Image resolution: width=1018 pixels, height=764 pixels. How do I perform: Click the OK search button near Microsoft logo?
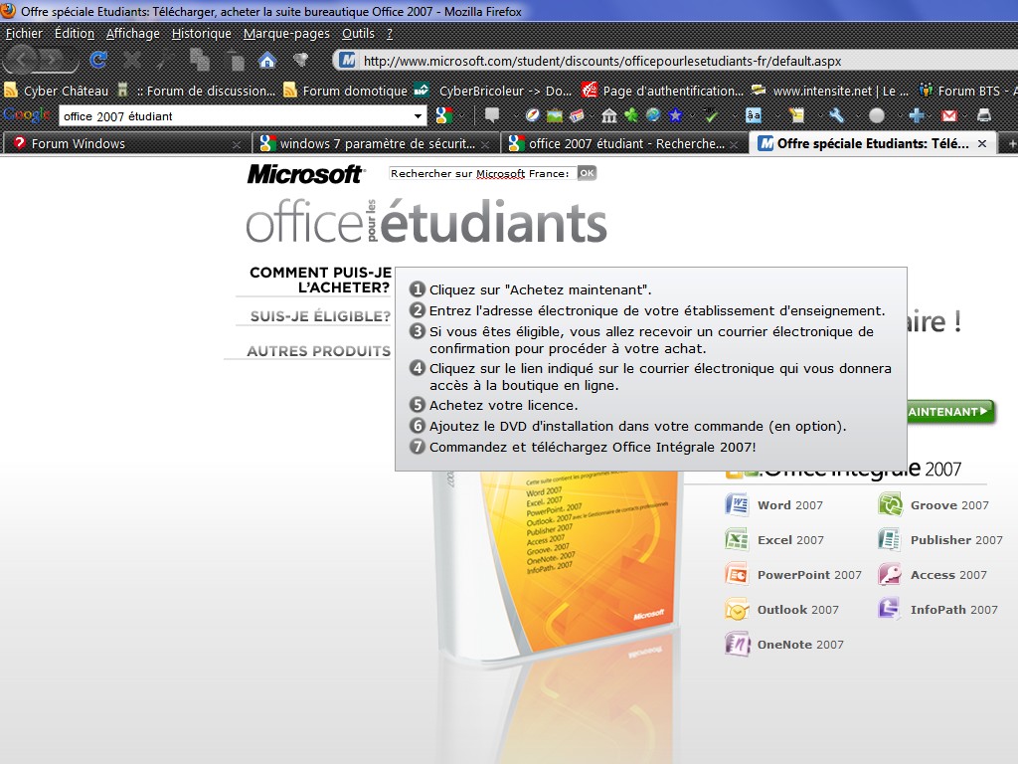tap(587, 173)
